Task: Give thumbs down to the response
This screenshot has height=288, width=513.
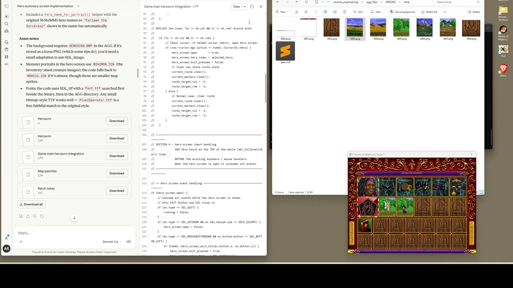Action: pyautogui.click(x=34, y=216)
